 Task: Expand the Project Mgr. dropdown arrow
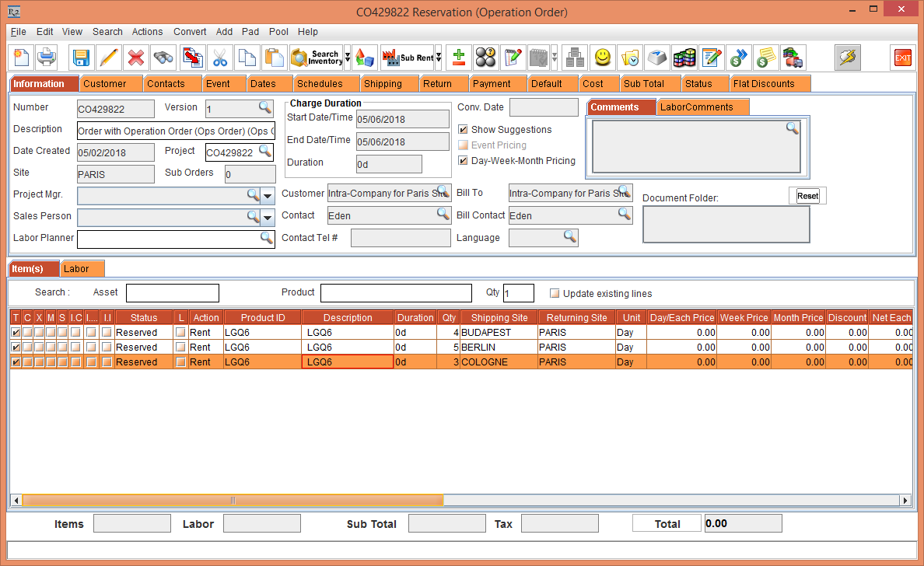click(x=268, y=195)
